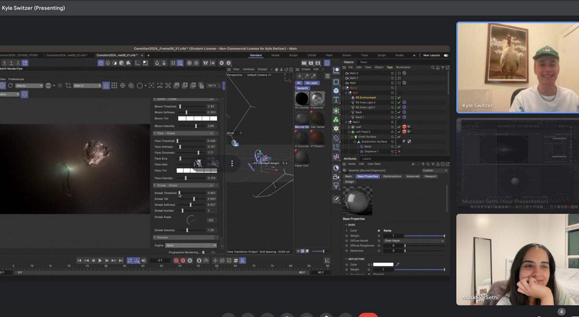Click the All material filter button

click(x=299, y=83)
